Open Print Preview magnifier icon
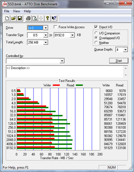Image resolution: width=134 pixels, height=172 pixels. (35, 18)
